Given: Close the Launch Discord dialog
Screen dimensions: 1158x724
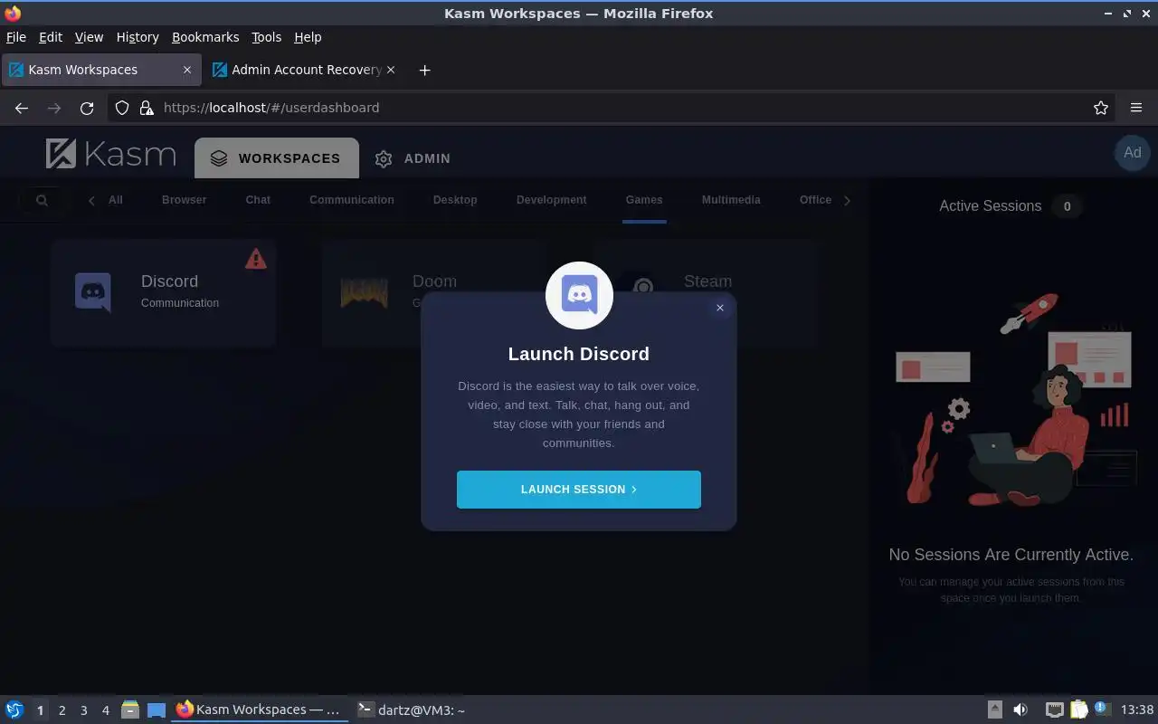Looking at the screenshot, I should coord(720,308).
